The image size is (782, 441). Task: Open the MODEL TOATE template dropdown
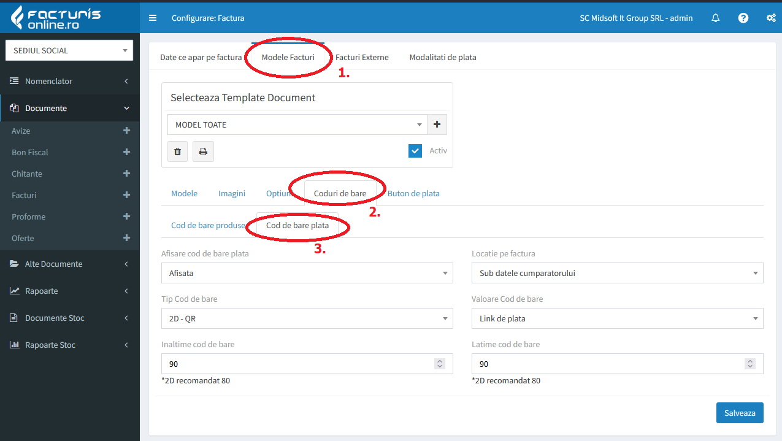(x=297, y=125)
